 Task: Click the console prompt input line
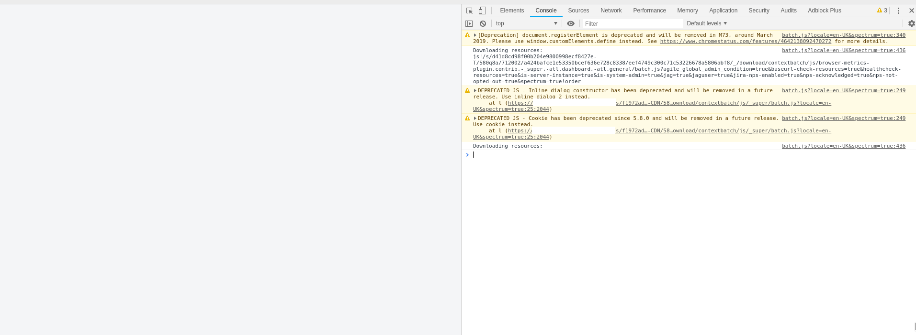pyautogui.click(x=690, y=155)
